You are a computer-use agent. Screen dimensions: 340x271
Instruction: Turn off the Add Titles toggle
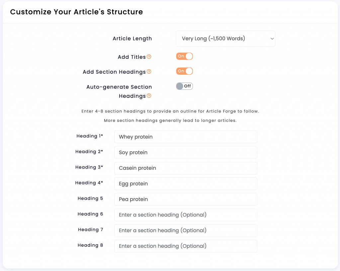[184, 56]
